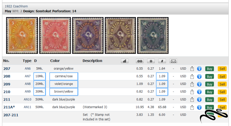Sell stamp 211 dark blue/purple
The image size is (231, 126).
222,100
